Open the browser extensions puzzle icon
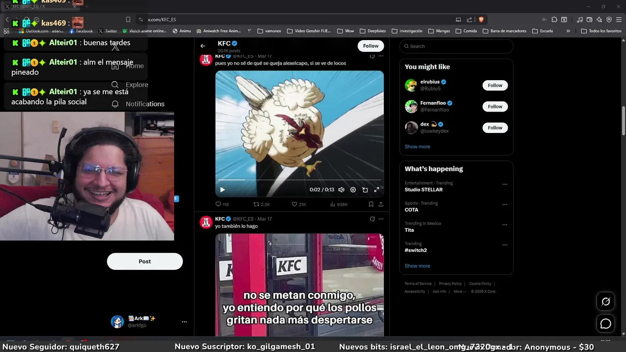Screen dimensions: 626x352 click(x=554, y=20)
